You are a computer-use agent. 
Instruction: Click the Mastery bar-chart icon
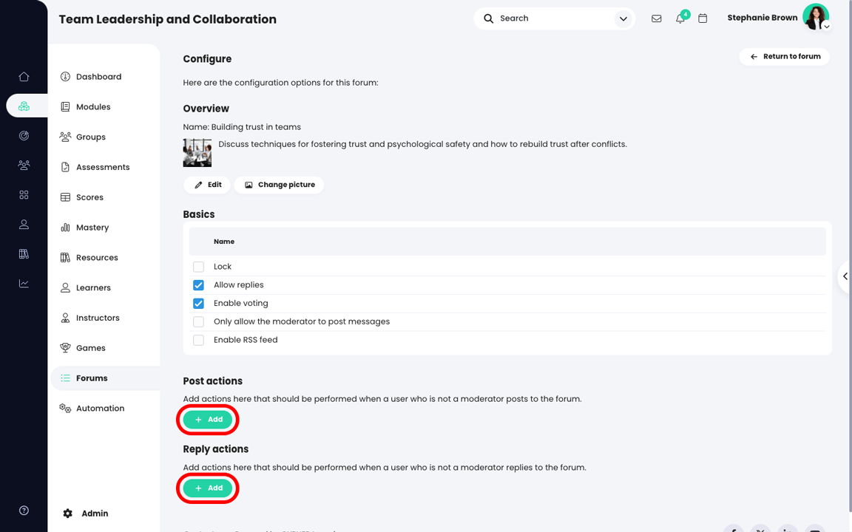65,227
